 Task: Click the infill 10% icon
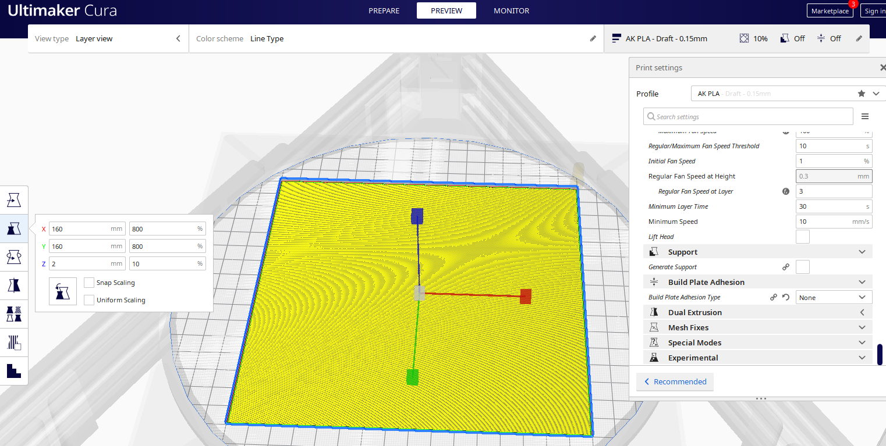(x=744, y=38)
